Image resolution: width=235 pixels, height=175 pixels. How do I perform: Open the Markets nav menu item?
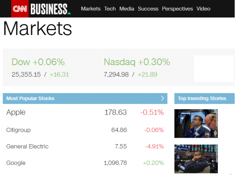click(91, 9)
